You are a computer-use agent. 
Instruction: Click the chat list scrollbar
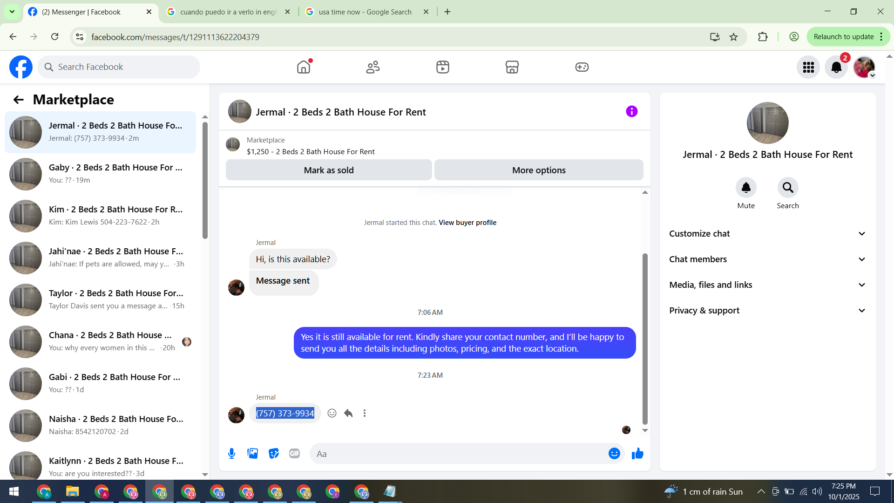[x=205, y=181]
